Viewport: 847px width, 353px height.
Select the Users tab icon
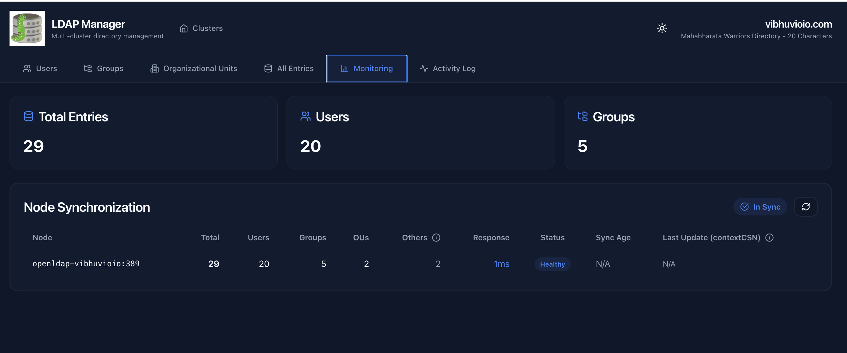[x=27, y=68]
